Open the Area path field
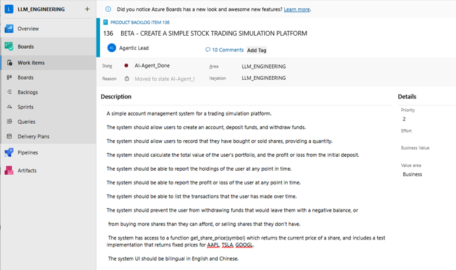Viewport: 456px width, 270px height. click(x=264, y=66)
